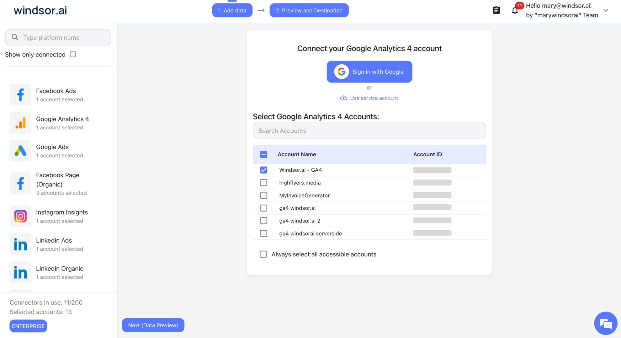This screenshot has height=338, width=621.
Task: Click the Google G logo on sign-in button
Action: tap(342, 72)
